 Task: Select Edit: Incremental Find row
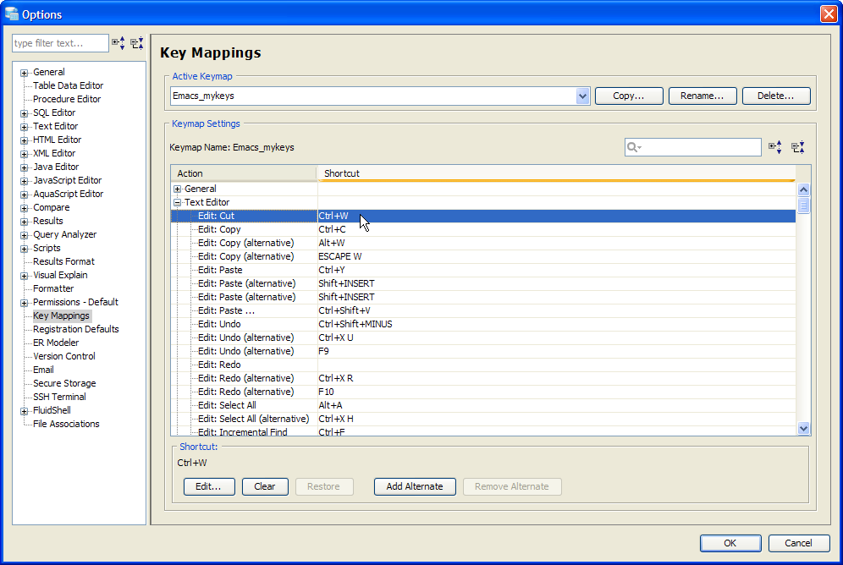(482, 432)
